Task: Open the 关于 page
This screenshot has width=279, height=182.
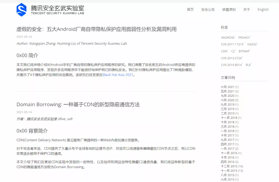Action: coord(246,10)
